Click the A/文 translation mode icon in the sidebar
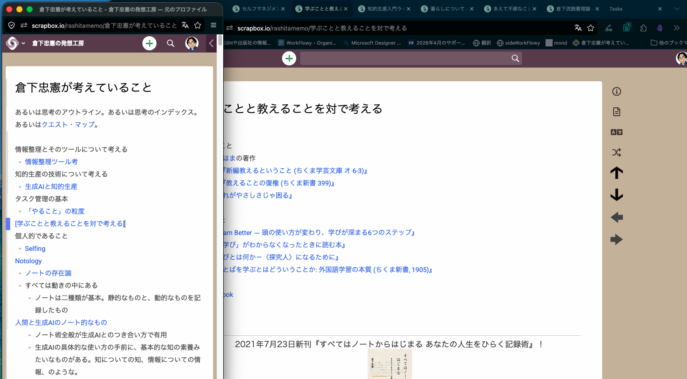This screenshot has height=379, width=687. [617, 132]
